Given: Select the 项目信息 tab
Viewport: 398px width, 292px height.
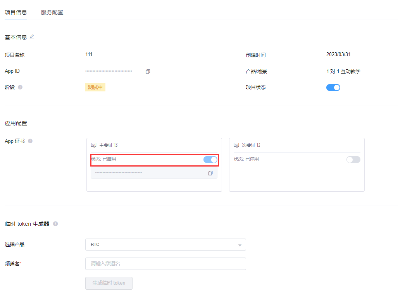Looking at the screenshot, I should (16, 12).
